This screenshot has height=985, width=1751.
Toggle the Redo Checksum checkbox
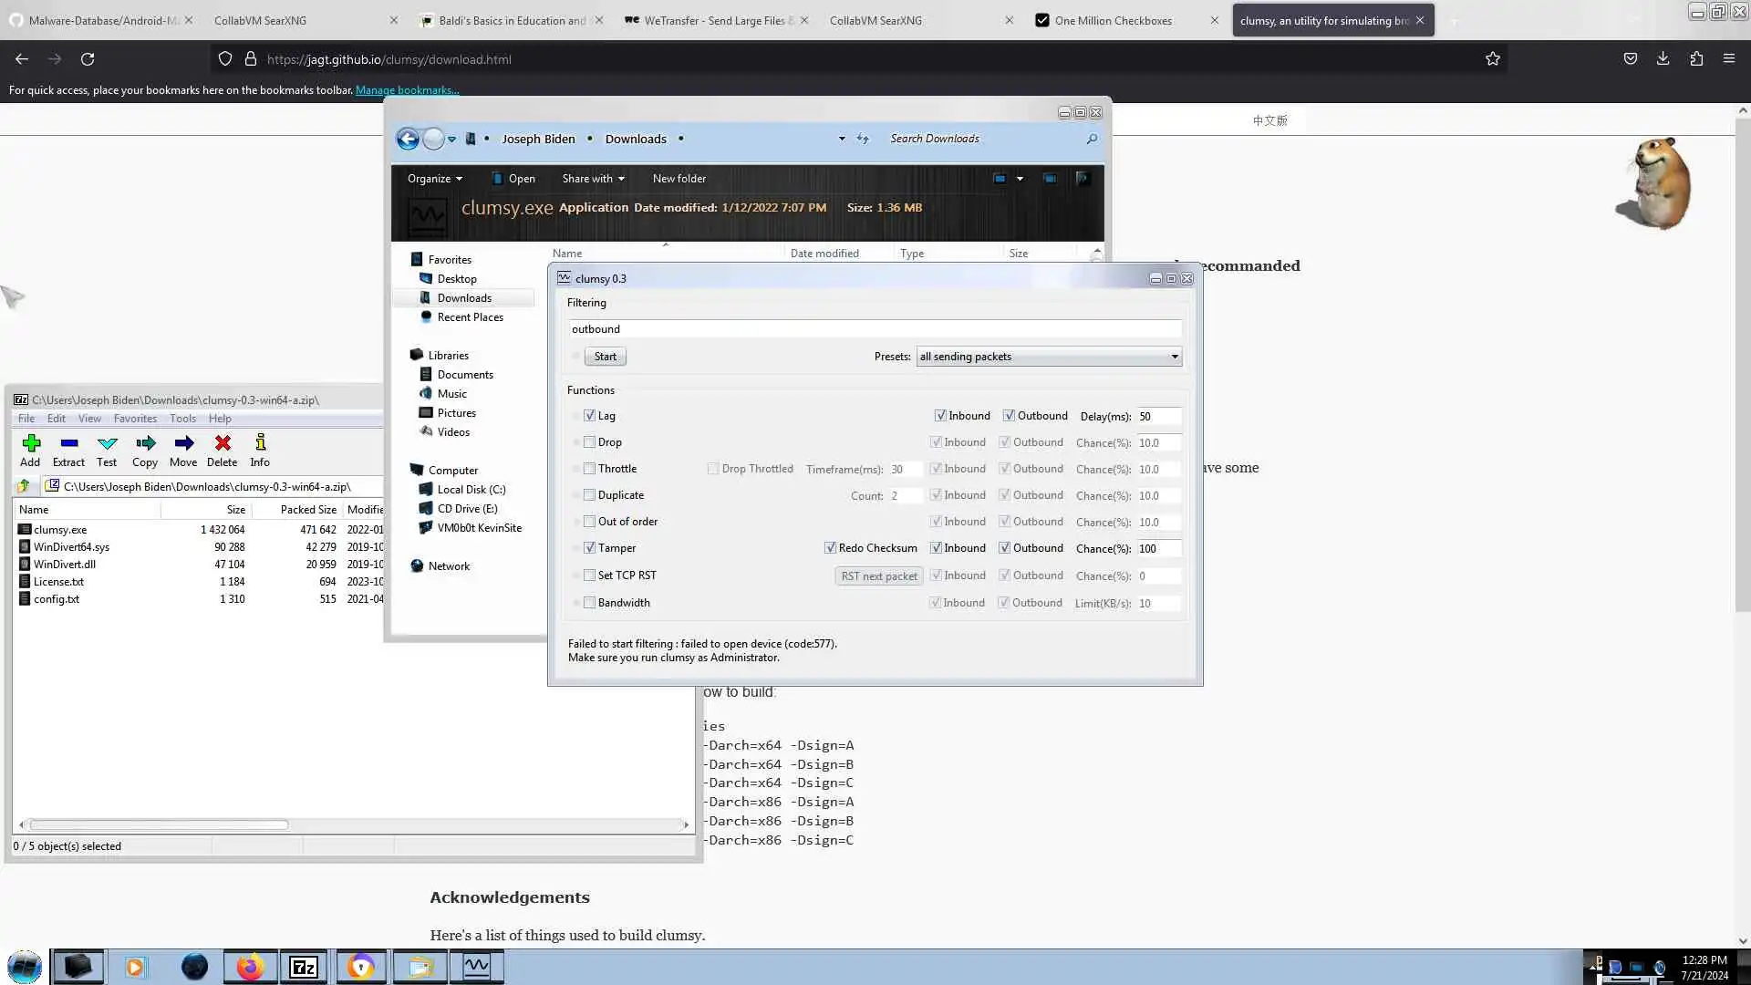tap(830, 548)
